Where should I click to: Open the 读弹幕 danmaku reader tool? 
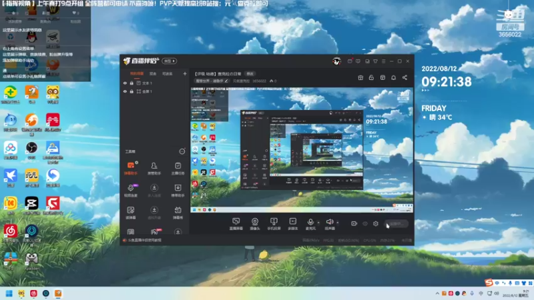tap(131, 213)
